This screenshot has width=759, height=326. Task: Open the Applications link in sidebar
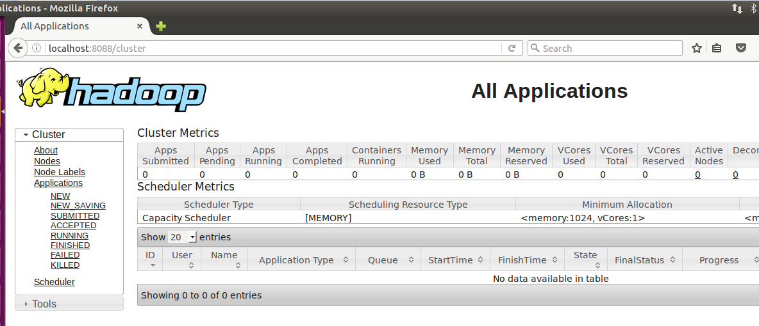58,183
